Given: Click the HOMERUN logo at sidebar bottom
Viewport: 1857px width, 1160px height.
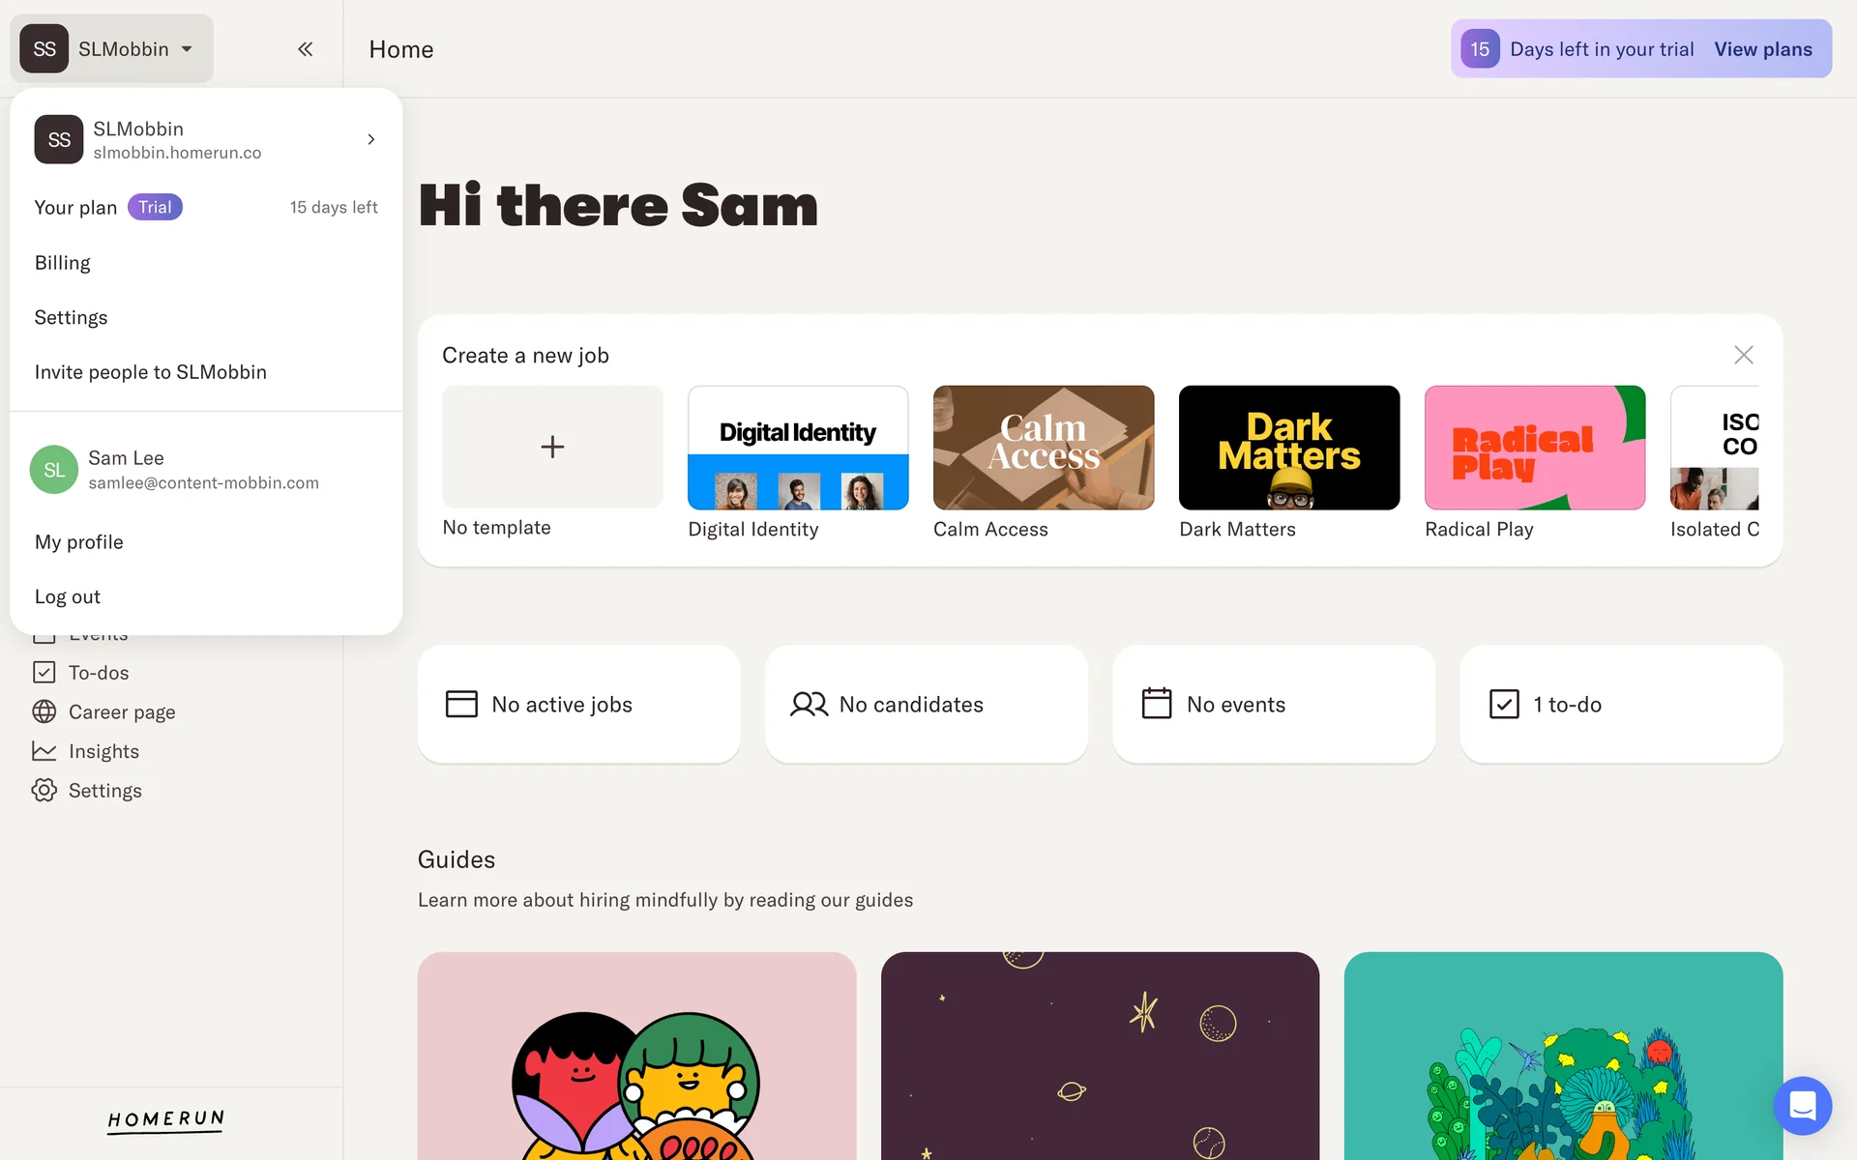Looking at the screenshot, I should 165,1120.
